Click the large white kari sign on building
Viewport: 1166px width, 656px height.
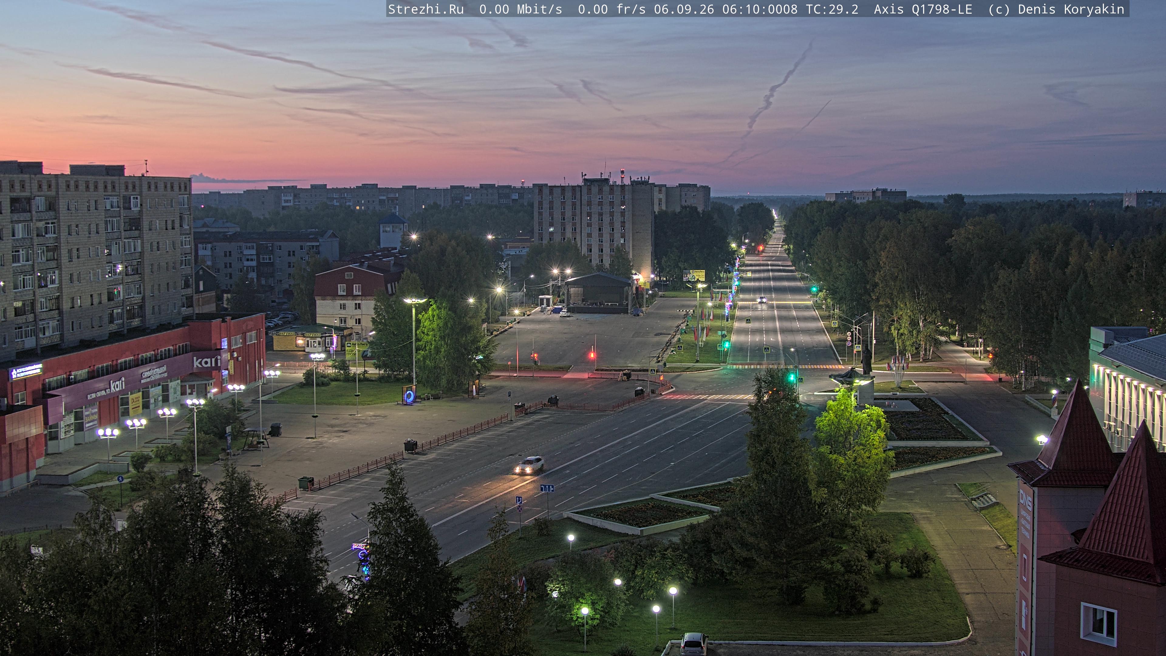(207, 361)
